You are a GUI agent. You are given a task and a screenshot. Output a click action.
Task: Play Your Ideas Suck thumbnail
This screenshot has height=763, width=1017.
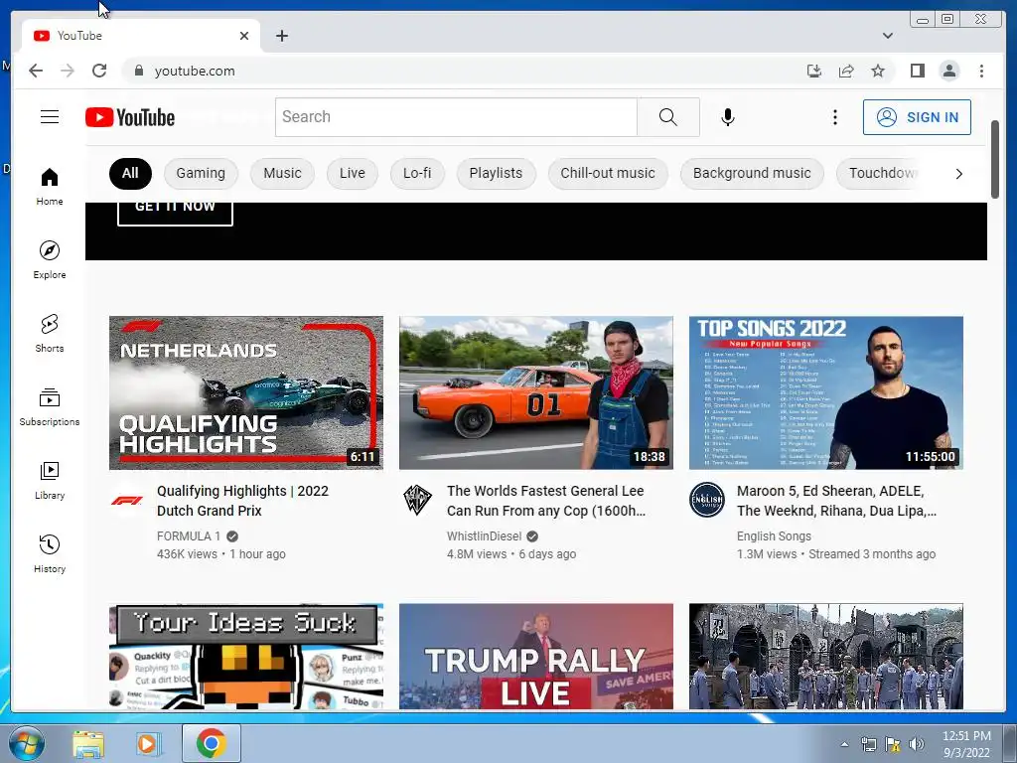pos(246,656)
